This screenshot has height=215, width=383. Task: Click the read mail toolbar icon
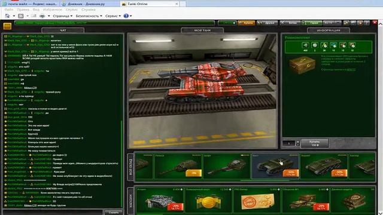point(34,16)
